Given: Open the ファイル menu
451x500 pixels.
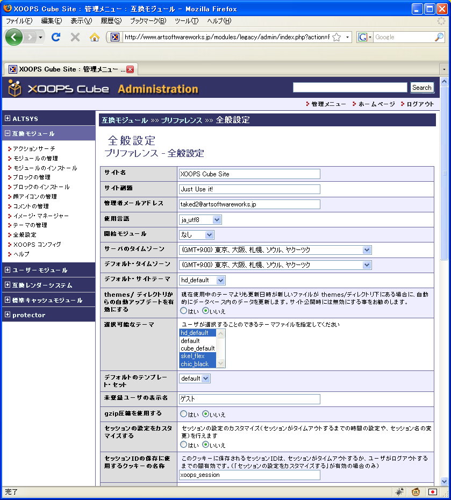Looking at the screenshot, I should (x=19, y=21).
